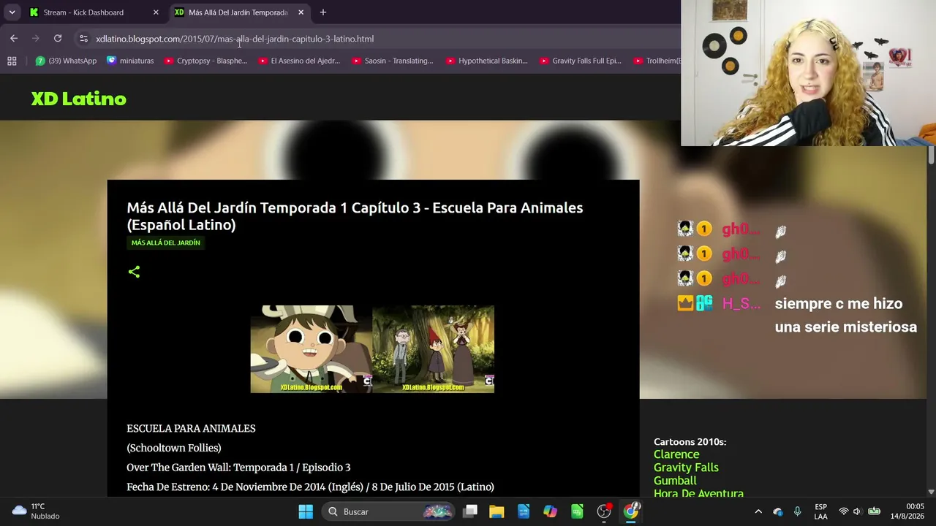936x526 pixels.
Task: Click the page vertical scrollbar thumb
Action: point(931,155)
